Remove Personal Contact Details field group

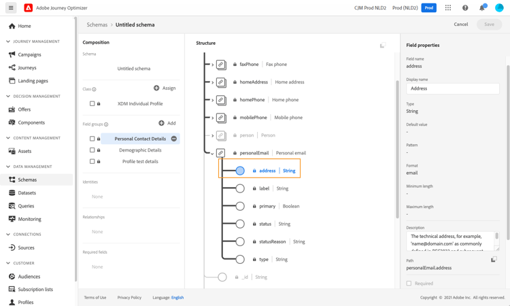[x=174, y=139]
